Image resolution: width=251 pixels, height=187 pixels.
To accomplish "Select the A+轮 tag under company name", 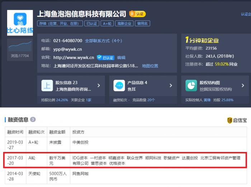I will tap(107, 24).
